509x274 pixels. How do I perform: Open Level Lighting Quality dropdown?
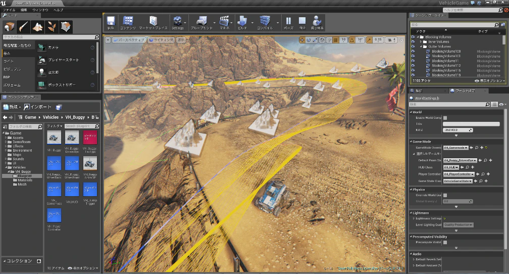[x=458, y=225]
